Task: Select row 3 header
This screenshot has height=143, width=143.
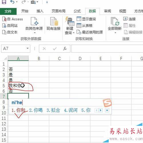Action: point(4,75)
